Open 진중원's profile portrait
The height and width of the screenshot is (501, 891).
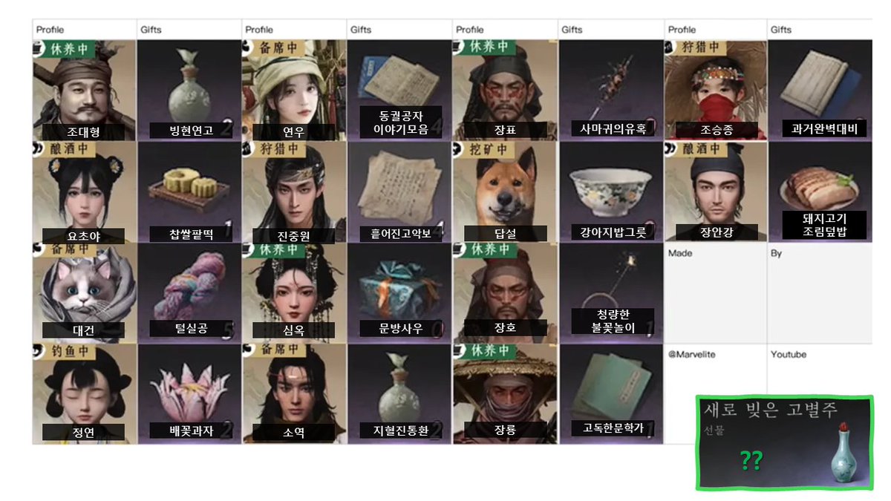[294, 191]
